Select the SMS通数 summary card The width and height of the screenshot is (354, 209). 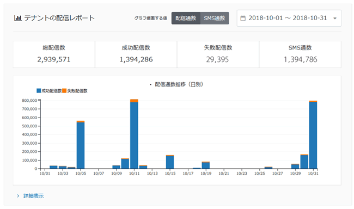pyautogui.click(x=300, y=54)
